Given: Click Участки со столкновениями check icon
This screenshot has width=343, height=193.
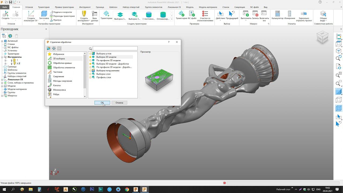Looking at the screenshot, I should tap(205, 14).
